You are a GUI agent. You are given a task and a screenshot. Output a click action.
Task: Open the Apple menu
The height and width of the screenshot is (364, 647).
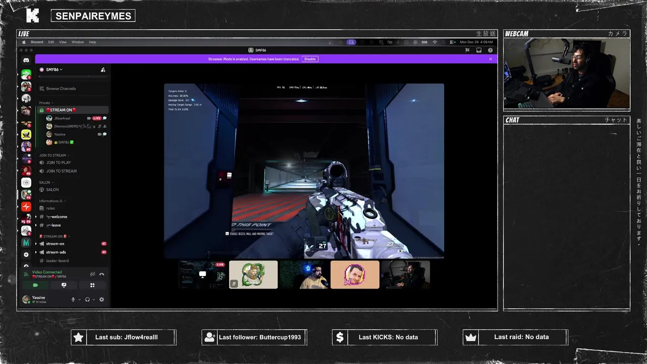click(24, 42)
